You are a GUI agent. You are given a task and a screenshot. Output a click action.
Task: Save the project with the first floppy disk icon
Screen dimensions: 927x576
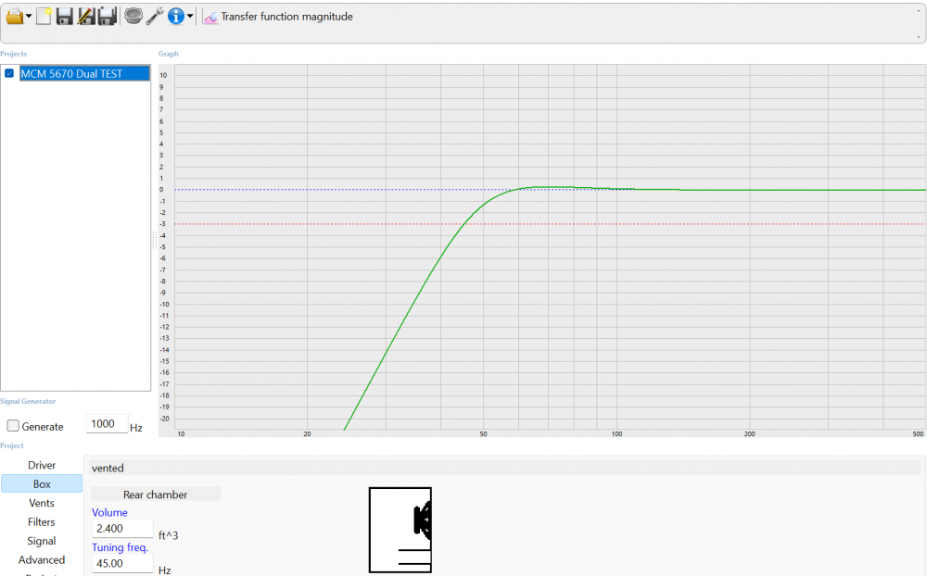(65, 16)
